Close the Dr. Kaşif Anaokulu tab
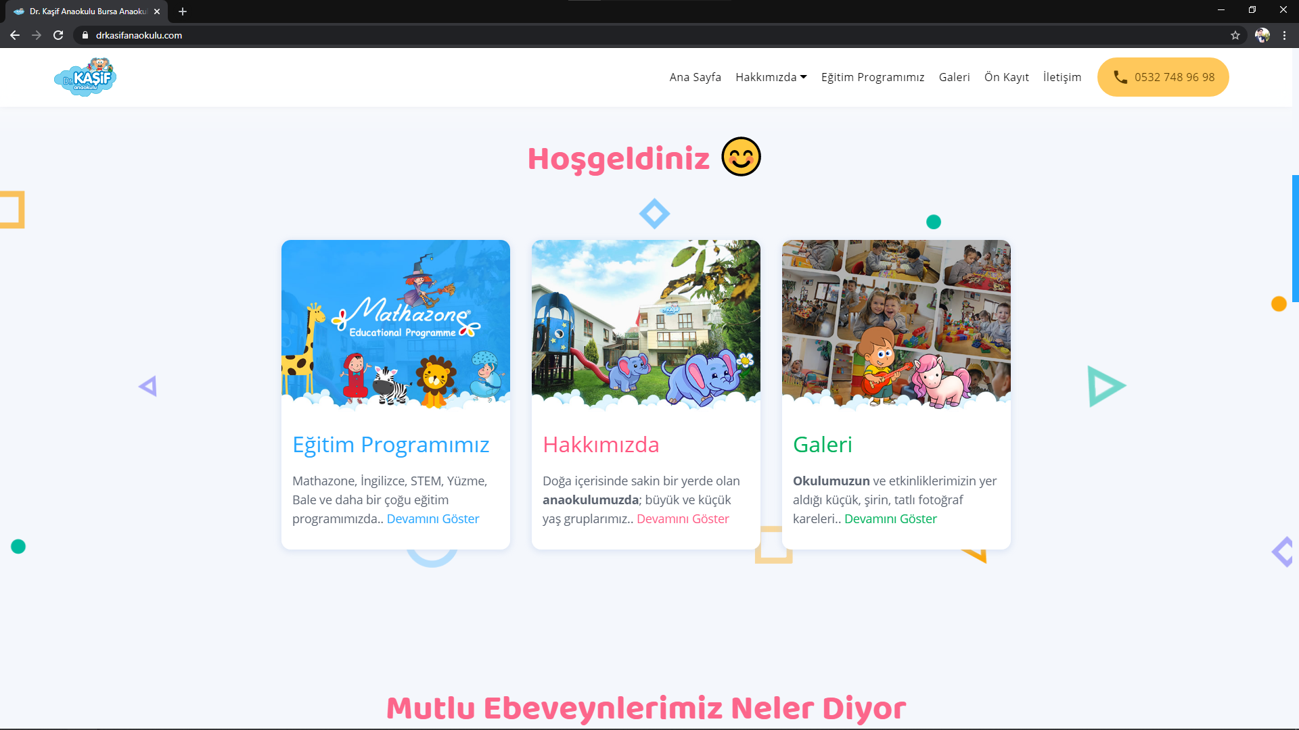Screen dimensions: 1299x730 point(157,11)
